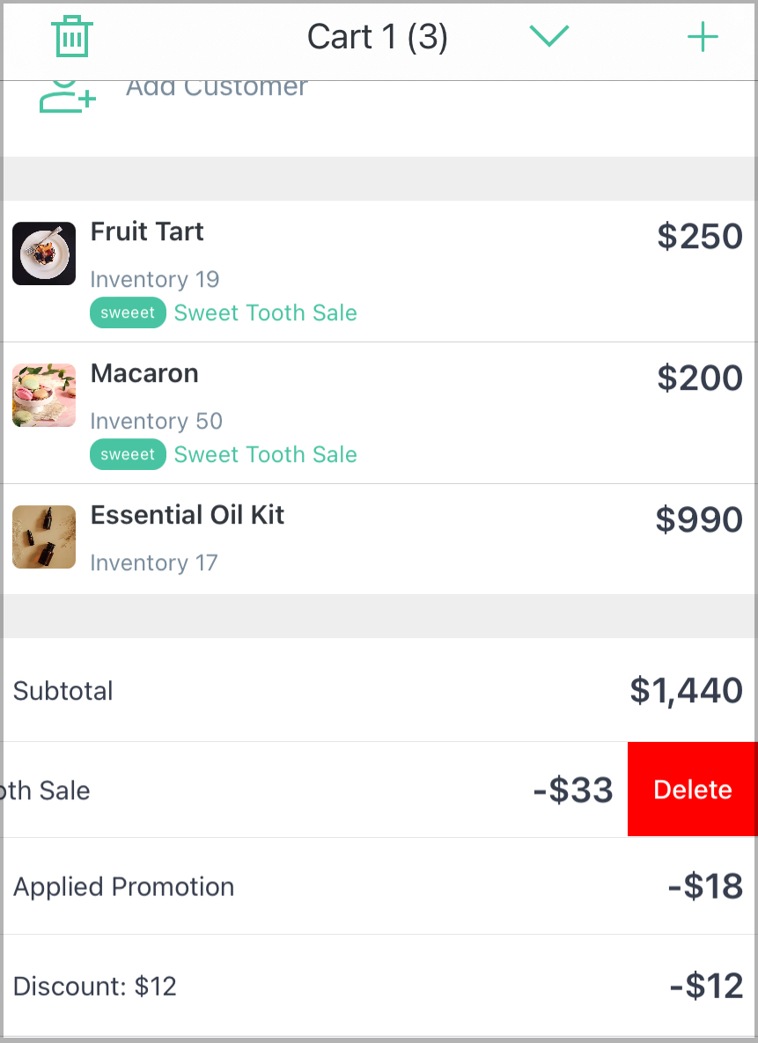
Task: Open the Applied Promotion row
Action: point(379,886)
